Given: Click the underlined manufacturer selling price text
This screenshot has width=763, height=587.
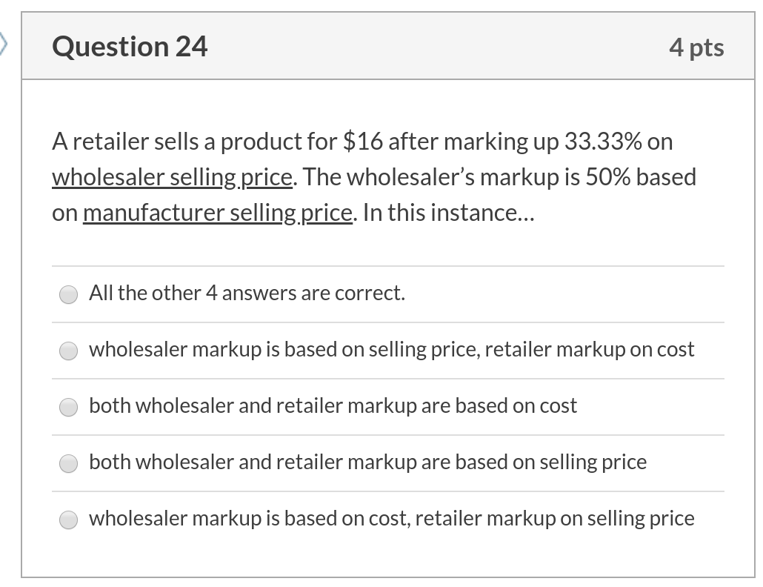Looking at the screenshot, I should pyautogui.click(x=217, y=212).
